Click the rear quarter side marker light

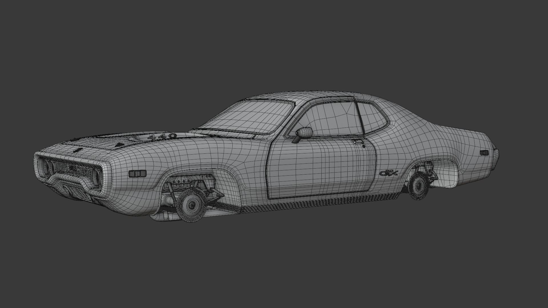point(484,153)
